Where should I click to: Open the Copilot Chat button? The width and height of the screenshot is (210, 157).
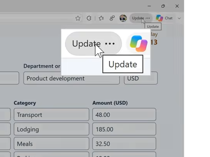[x=164, y=18]
